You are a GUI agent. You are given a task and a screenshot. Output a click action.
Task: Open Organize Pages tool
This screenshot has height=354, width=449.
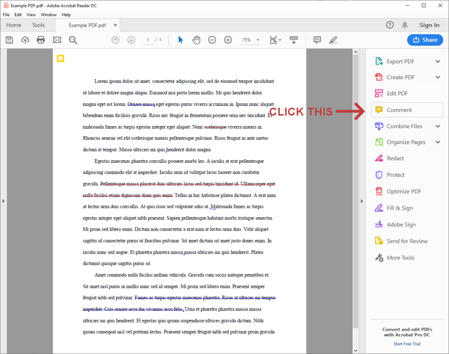[407, 142]
